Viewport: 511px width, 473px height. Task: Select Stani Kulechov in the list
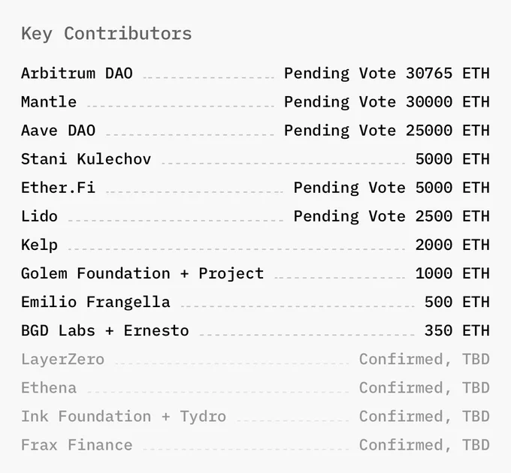pos(86,159)
